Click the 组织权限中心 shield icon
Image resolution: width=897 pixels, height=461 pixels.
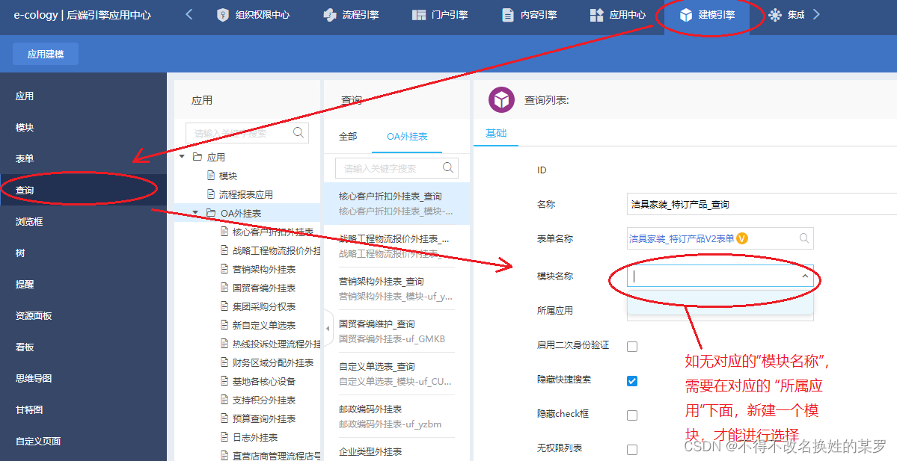(x=223, y=15)
